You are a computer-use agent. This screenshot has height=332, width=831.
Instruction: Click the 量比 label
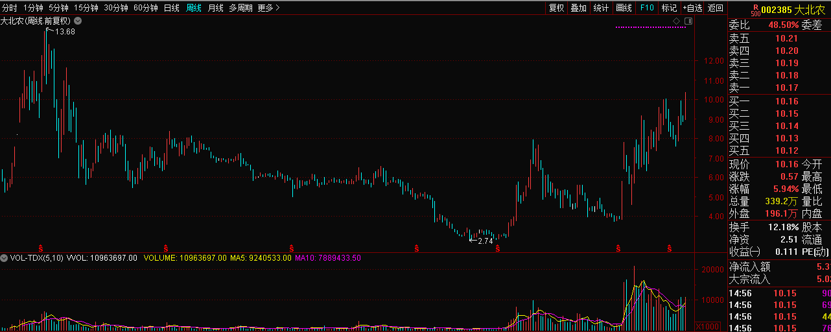pos(812,201)
